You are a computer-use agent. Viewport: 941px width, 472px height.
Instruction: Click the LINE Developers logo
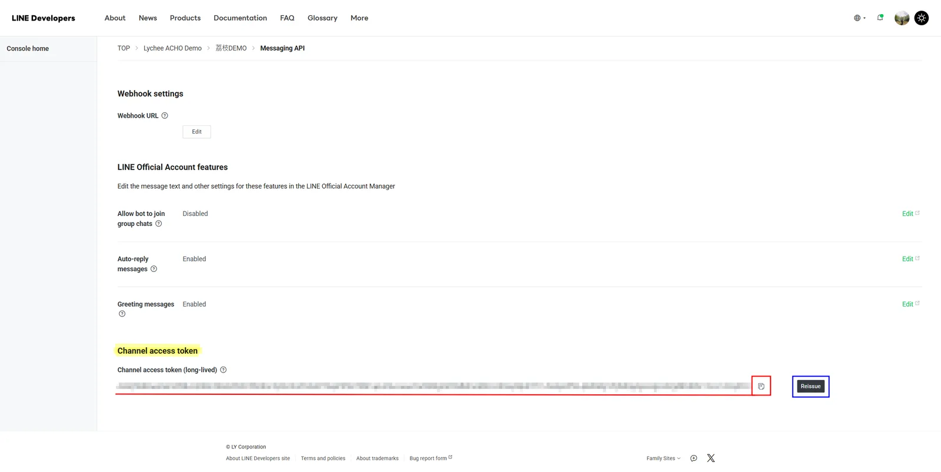(44, 18)
